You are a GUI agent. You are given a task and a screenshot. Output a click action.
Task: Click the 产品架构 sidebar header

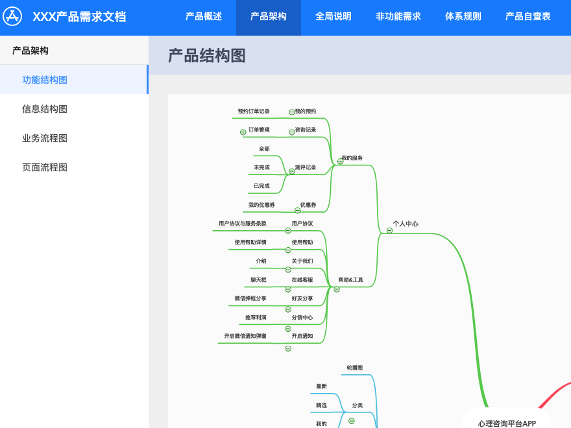coord(30,51)
